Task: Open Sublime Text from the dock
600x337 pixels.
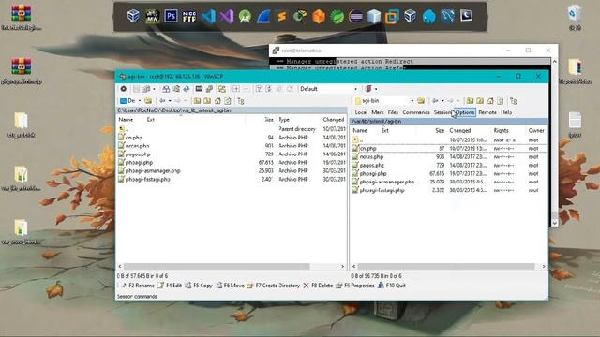Action: coord(282,17)
